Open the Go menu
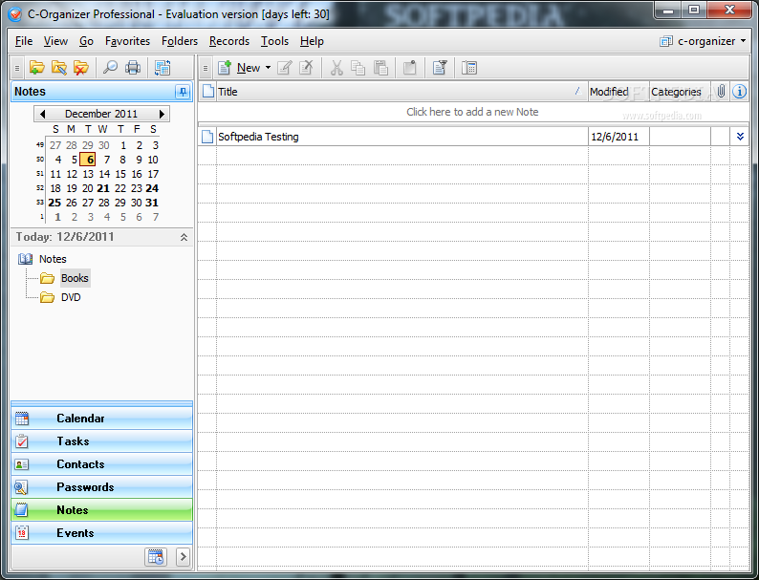The height and width of the screenshot is (580, 759). (x=86, y=41)
